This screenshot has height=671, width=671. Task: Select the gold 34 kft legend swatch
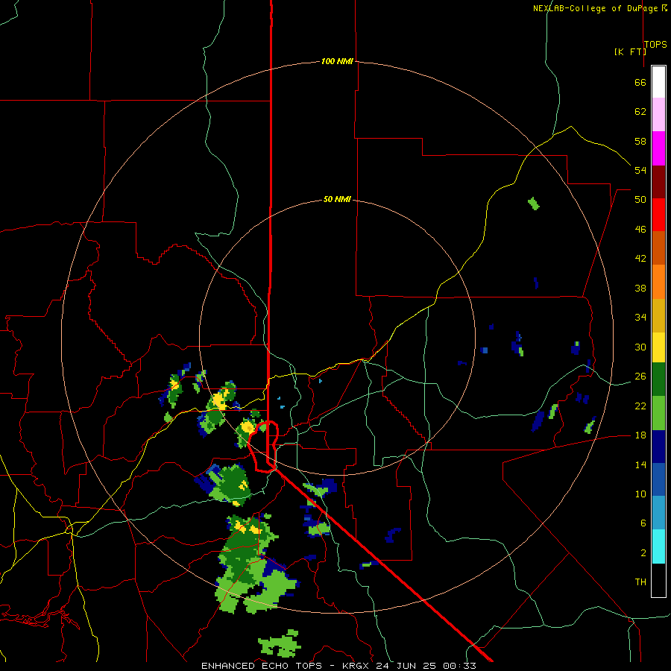tap(658, 315)
